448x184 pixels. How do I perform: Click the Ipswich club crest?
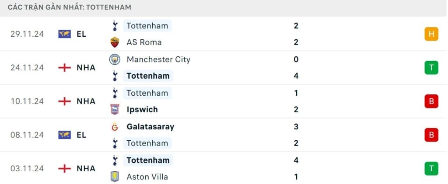pyautogui.click(x=115, y=110)
